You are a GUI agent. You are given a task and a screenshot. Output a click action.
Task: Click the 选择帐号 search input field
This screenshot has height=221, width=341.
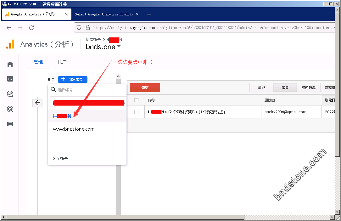[87, 90]
